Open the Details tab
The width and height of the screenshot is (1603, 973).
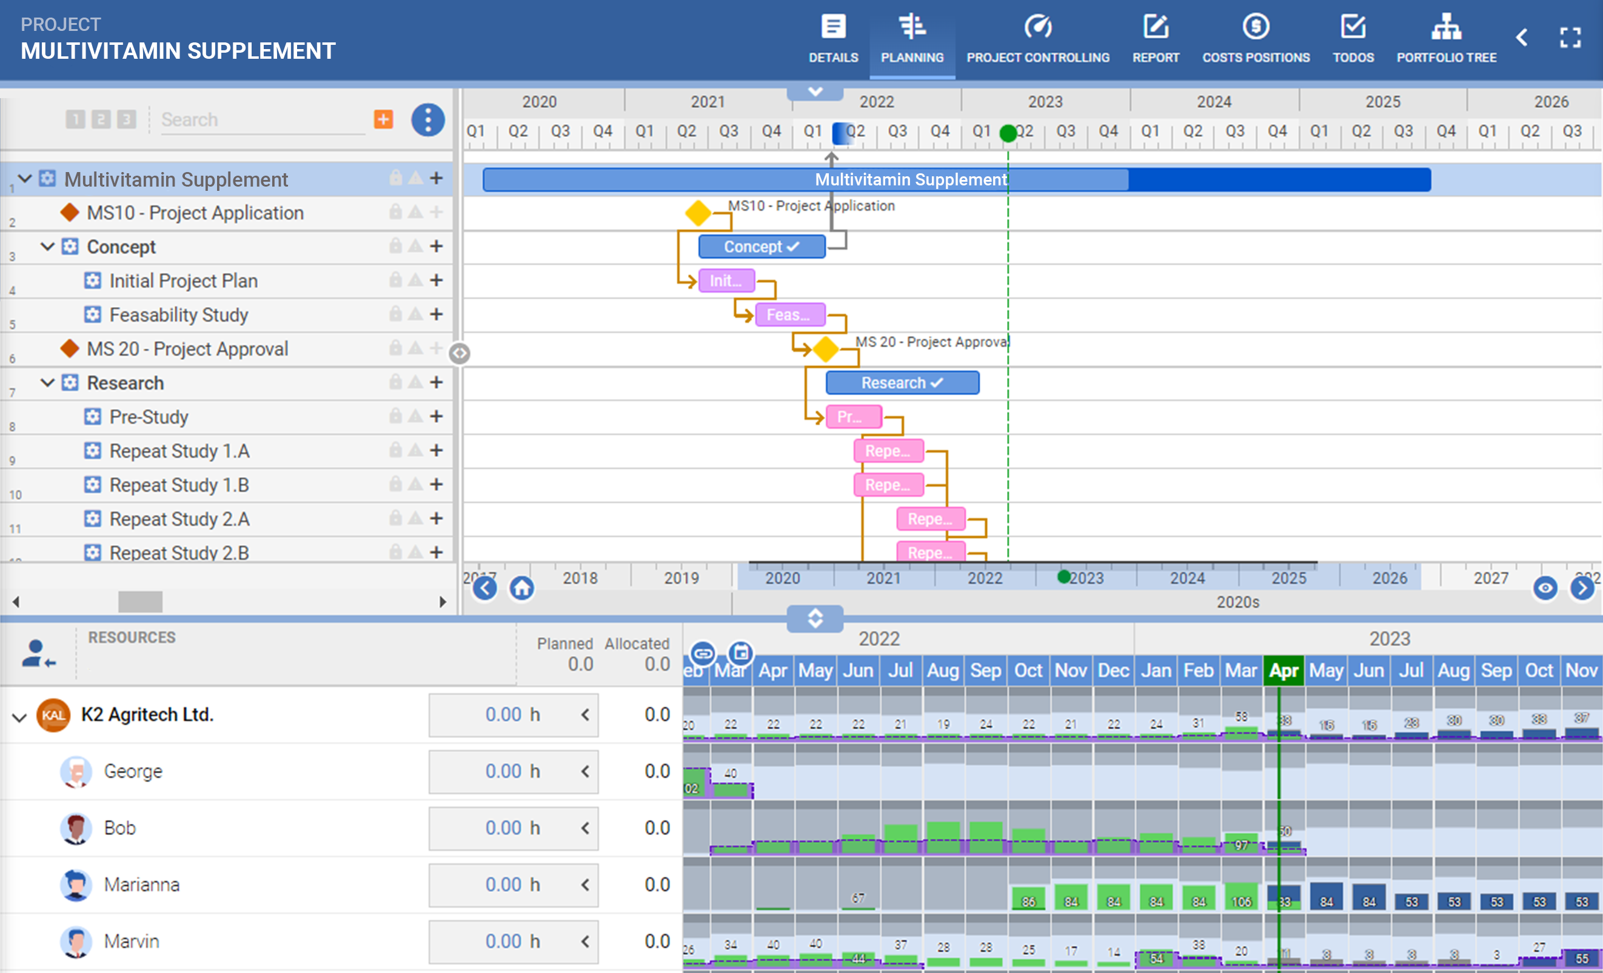coord(833,39)
